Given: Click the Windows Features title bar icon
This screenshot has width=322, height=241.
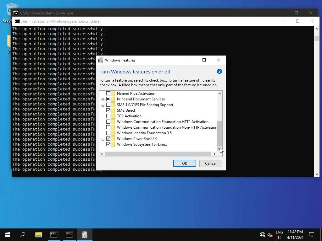Looking at the screenshot, I should click(x=101, y=60).
